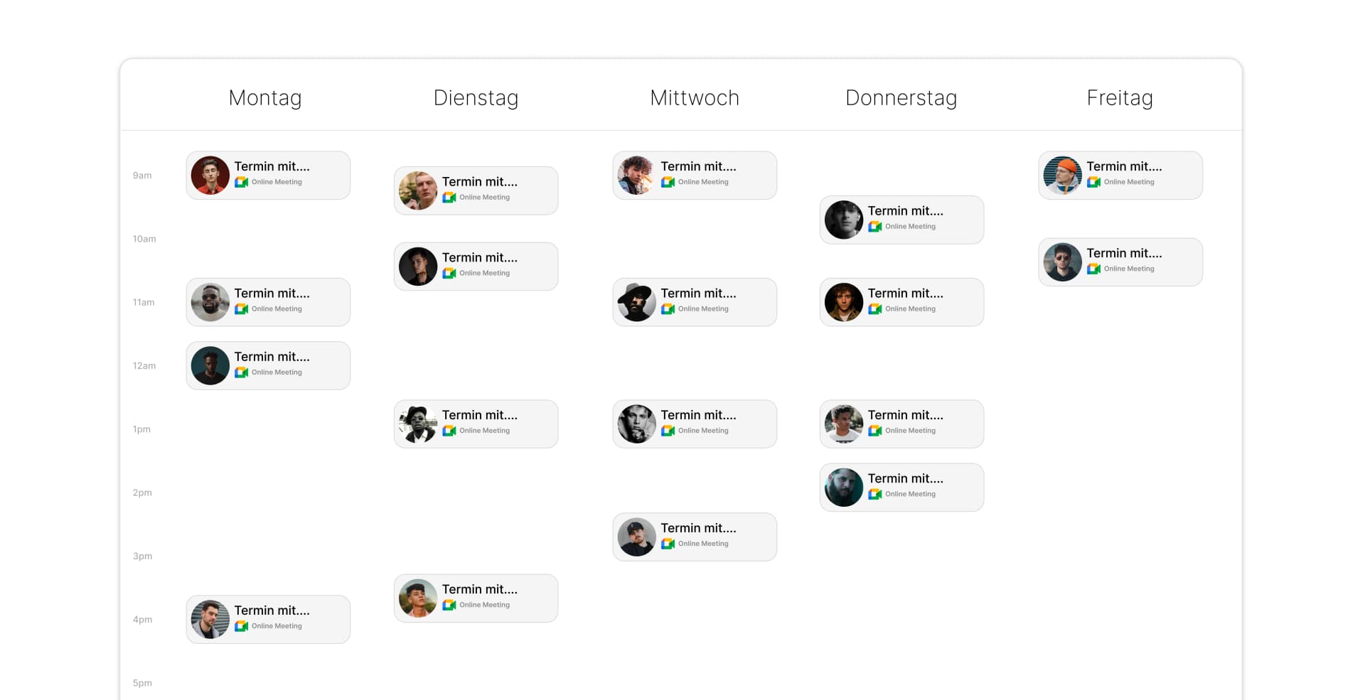Click "Online Meeting" label in Dienstag's first appointment

point(484,198)
